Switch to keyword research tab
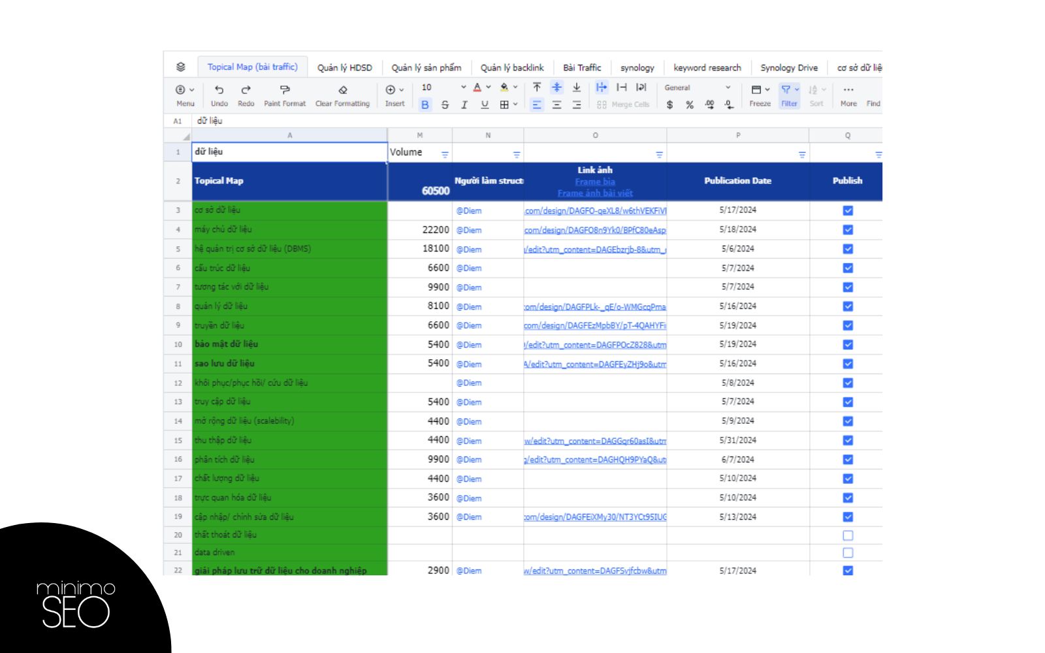The image size is (1045, 653). (707, 67)
